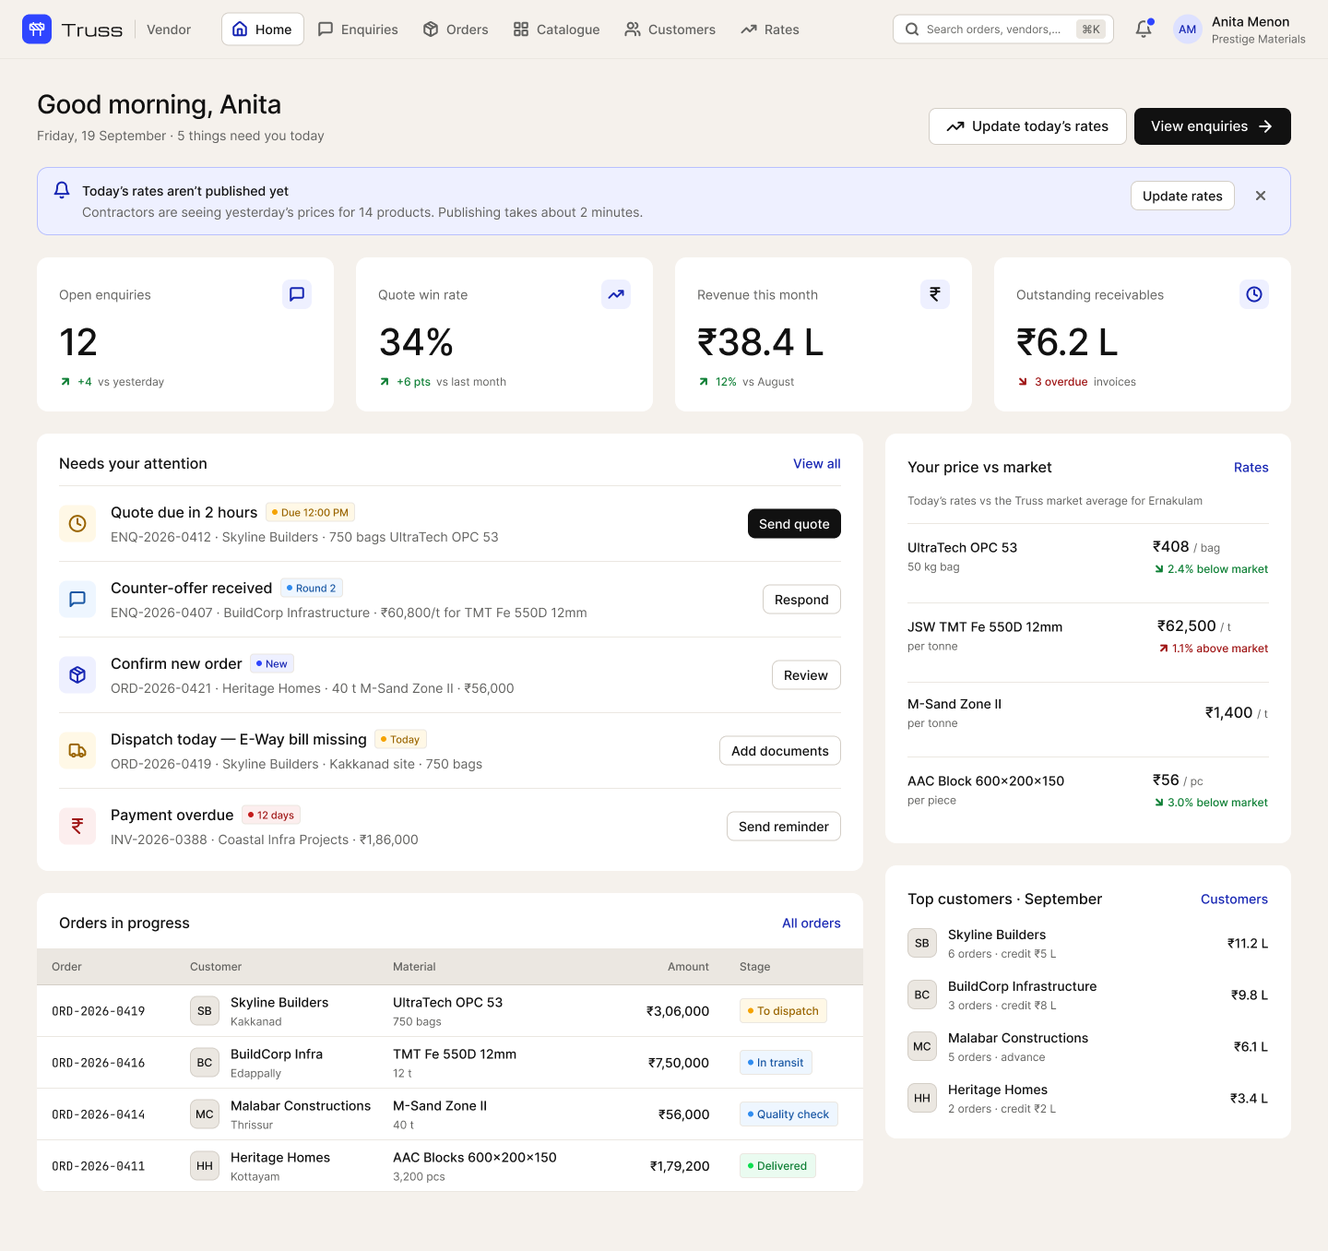Image resolution: width=1328 pixels, height=1251 pixels.
Task: Click Update rates in the banner
Action: 1182,196
